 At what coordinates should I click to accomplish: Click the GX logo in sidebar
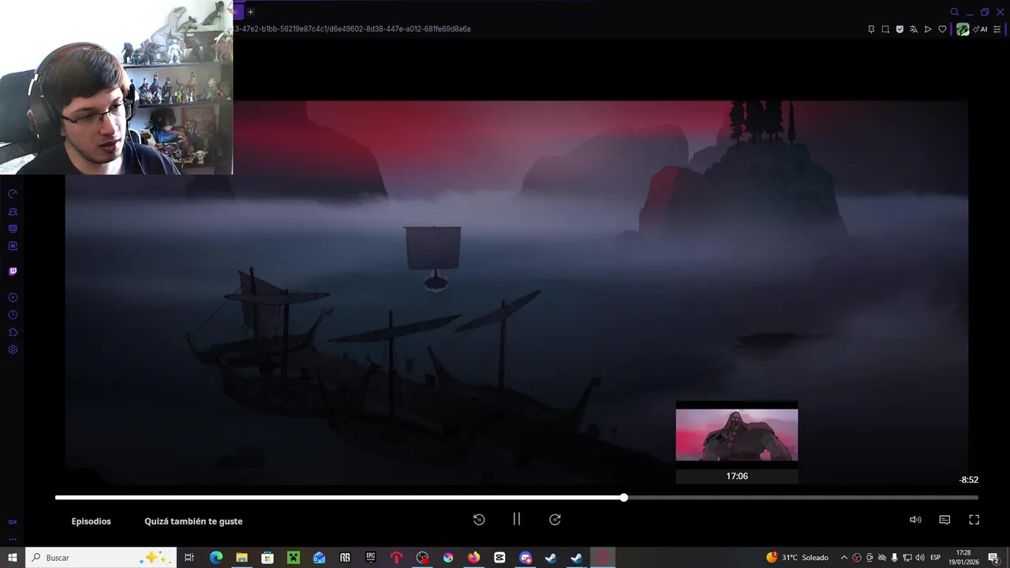13,522
